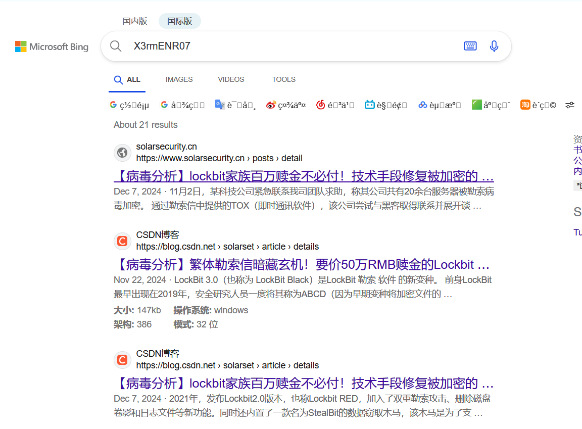Click the solarsecurity.cn globe favicon

point(122,153)
